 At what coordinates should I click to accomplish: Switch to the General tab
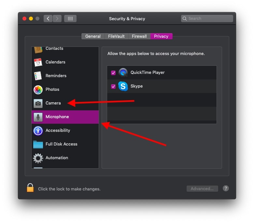click(x=93, y=36)
